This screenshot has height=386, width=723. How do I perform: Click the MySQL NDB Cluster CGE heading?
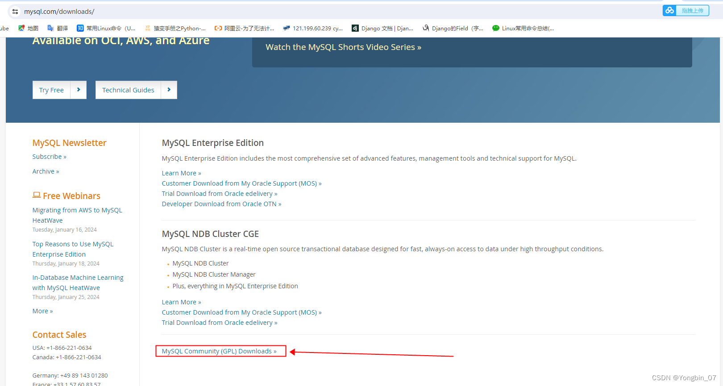210,234
